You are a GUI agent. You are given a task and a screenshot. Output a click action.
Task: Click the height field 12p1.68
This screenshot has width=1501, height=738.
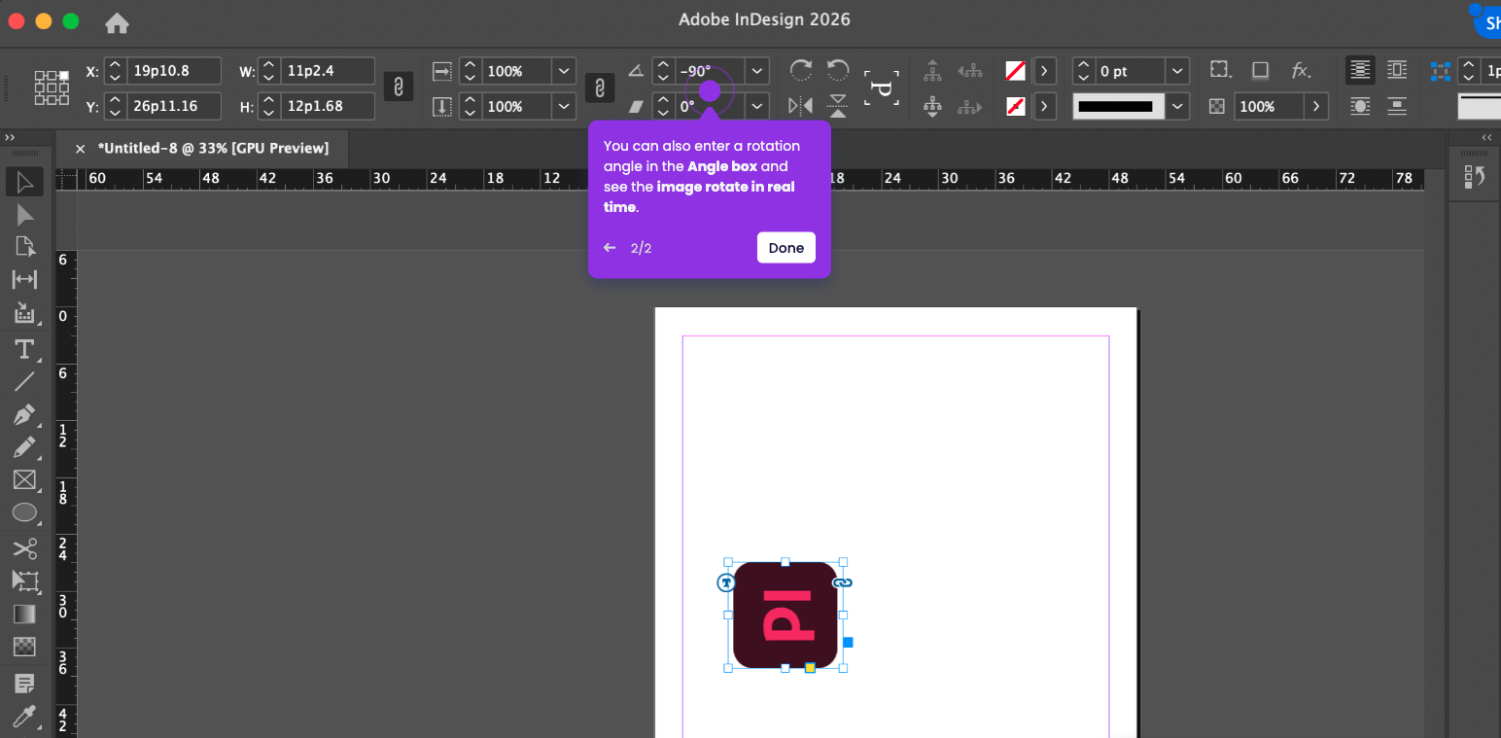pyautogui.click(x=328, y=106)
